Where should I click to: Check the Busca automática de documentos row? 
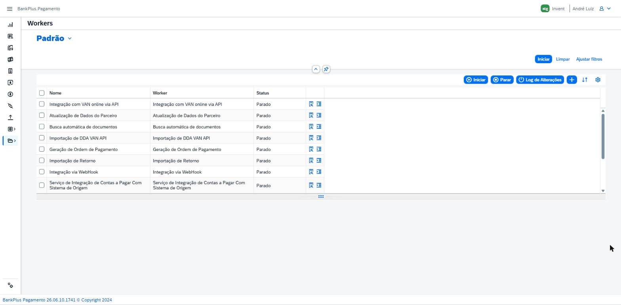(x=42, y=126)
